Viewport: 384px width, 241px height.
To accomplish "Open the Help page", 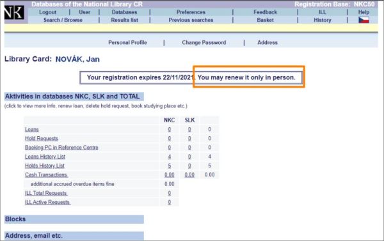I will pyautogui.click(x=364, y=12).
